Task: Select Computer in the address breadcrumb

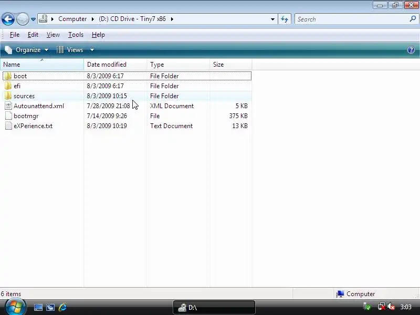Action: point(72,19)
